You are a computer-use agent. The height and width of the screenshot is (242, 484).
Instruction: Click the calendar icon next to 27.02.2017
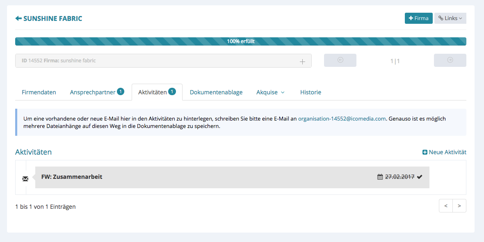380,177
